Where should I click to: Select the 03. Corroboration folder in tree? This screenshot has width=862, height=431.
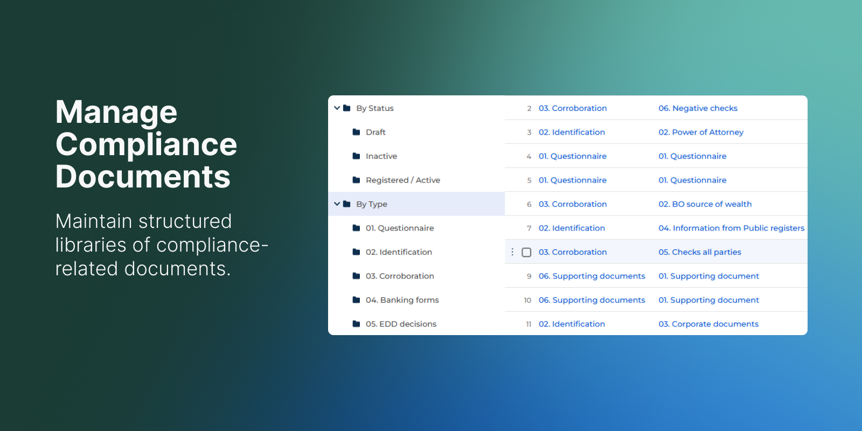coord(400,276)
